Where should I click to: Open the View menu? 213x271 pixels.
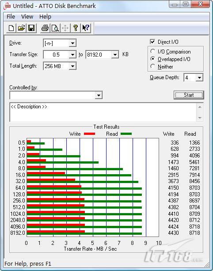(x=27, y=17)
